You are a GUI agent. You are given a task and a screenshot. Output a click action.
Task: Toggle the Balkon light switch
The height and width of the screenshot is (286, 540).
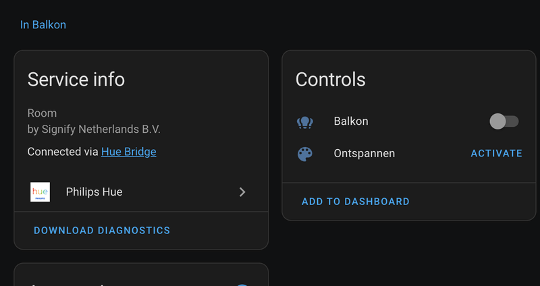(x=504, y=121)
